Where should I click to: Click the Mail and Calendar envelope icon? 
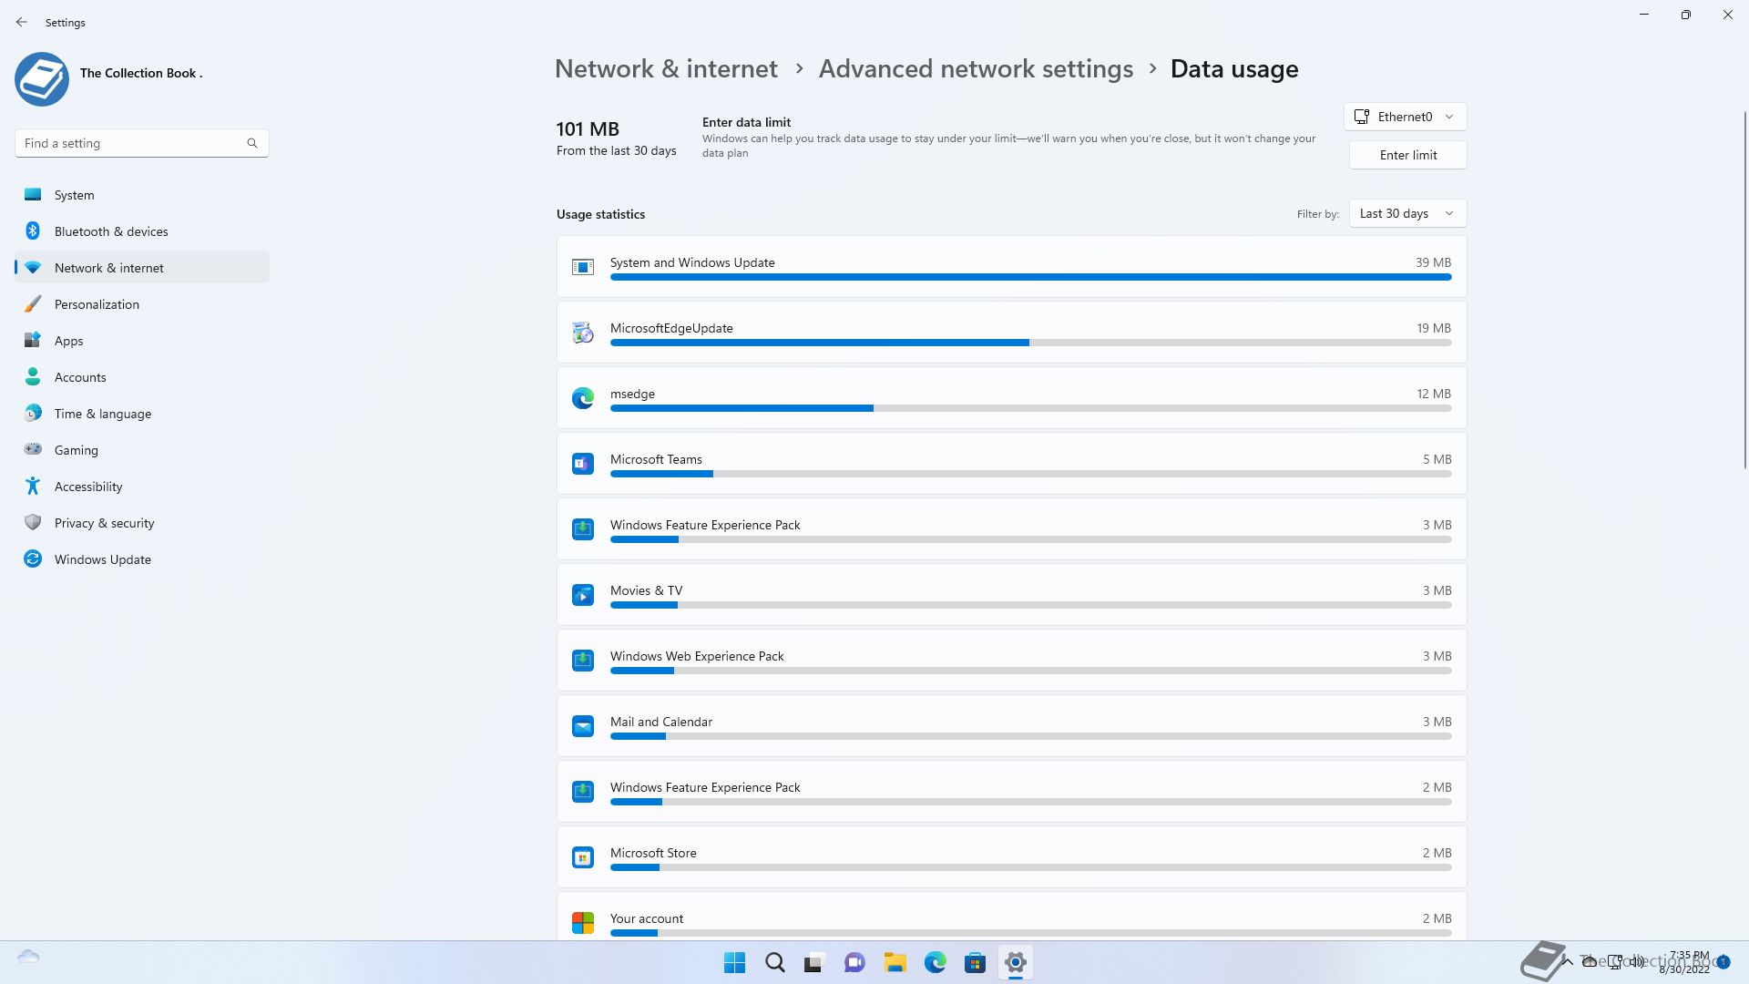583,726
